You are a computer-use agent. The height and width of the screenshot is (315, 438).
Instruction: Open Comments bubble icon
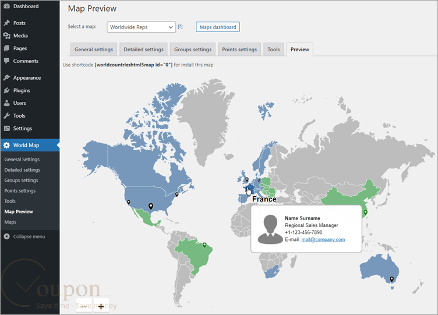point(7,61)
